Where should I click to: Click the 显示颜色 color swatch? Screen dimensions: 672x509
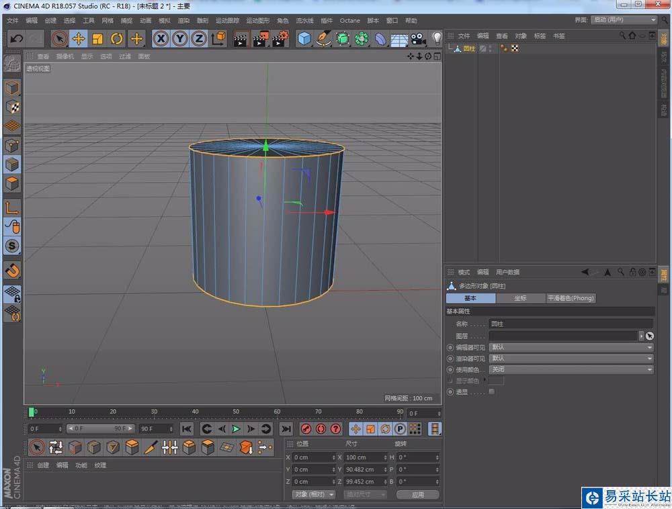point(496,381)
